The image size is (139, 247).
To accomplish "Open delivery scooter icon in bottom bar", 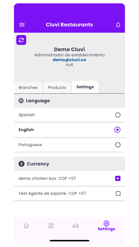I will [76, 226].
